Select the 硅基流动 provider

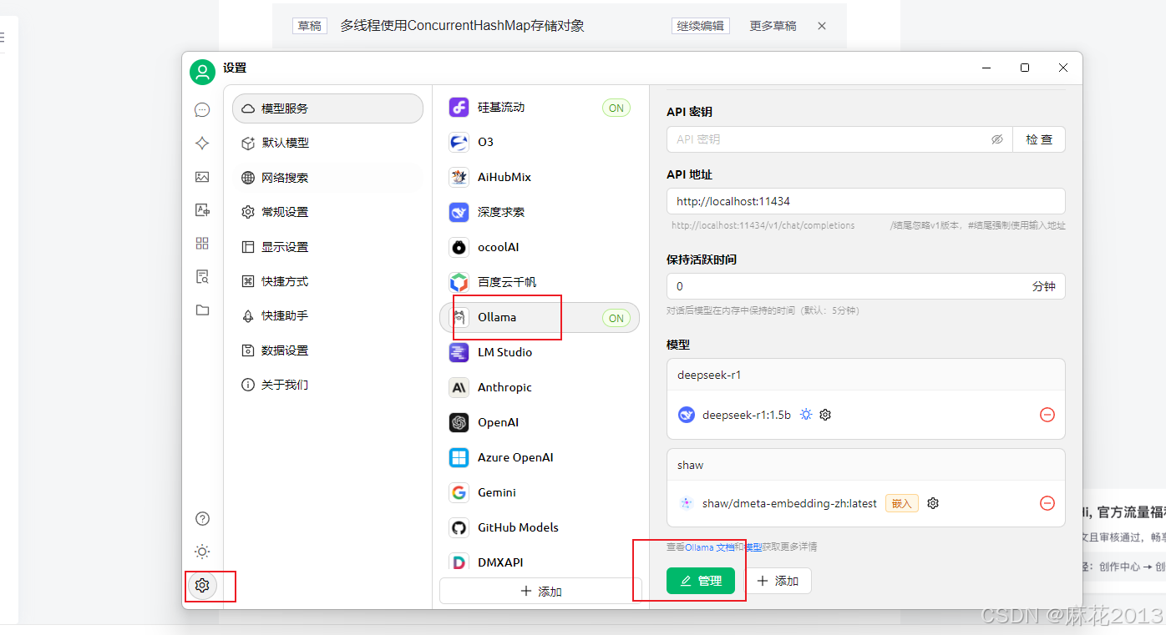(x=540, y=108)
